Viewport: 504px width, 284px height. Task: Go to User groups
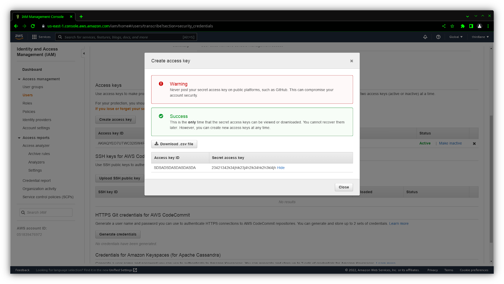[x=33, y=87]
